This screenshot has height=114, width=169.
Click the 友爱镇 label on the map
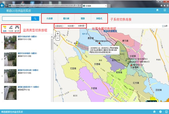[x=94, y=88]
